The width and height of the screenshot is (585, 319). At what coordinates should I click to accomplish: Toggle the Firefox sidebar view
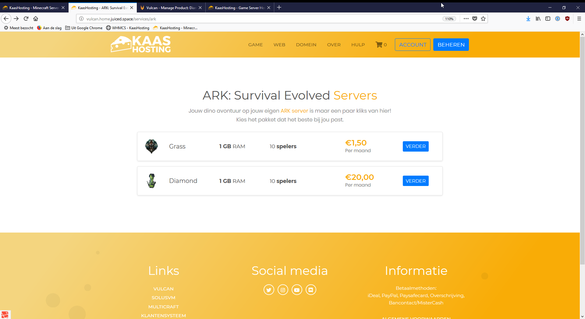[x=548, y=19]
